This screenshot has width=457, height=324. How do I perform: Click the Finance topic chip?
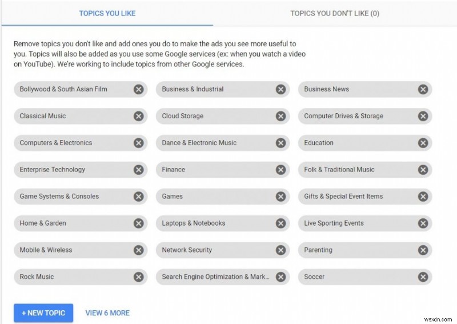tap(211, 170)
